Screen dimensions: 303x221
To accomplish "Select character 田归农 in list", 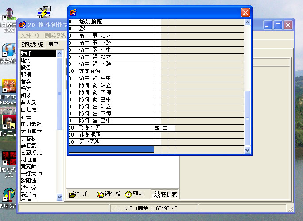I will [x=38, y=110].
